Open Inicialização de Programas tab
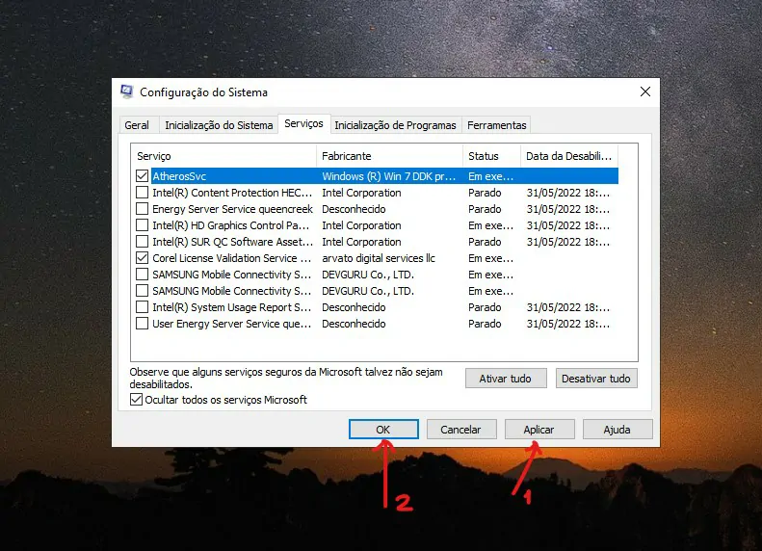 coord(395,125)
